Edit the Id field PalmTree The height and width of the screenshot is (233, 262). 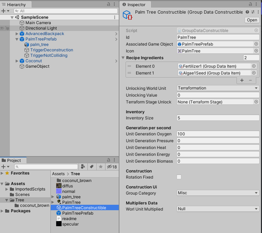click(218, 37)
